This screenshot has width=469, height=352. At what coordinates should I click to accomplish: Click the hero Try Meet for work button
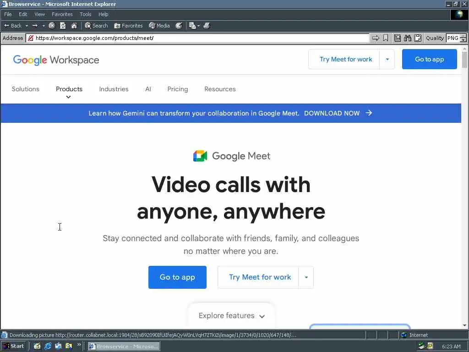coord(258,277)
